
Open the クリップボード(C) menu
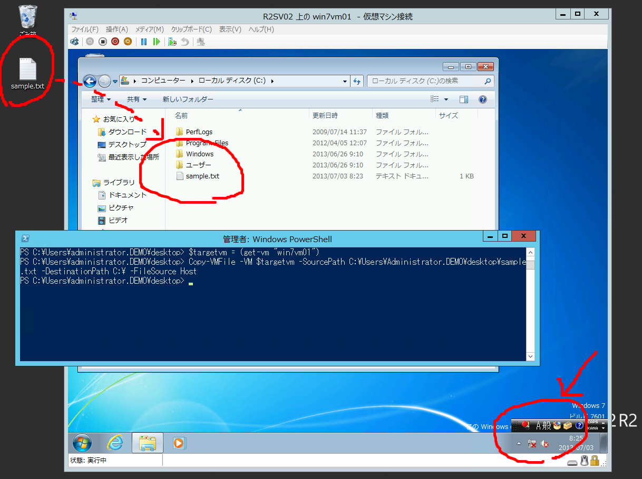[x=191, y=29]
